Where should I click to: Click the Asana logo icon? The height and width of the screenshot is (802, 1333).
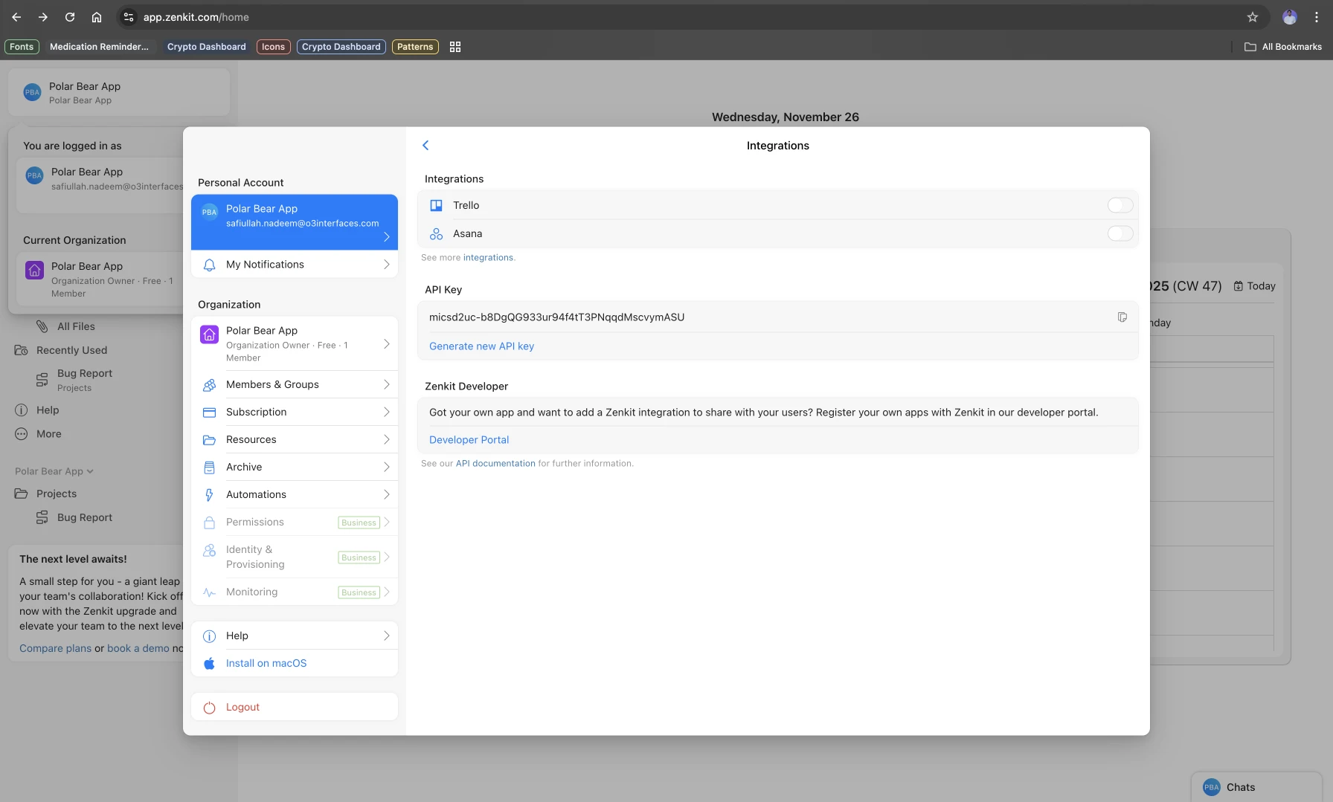pyautogui.click(x=437, y=234)
